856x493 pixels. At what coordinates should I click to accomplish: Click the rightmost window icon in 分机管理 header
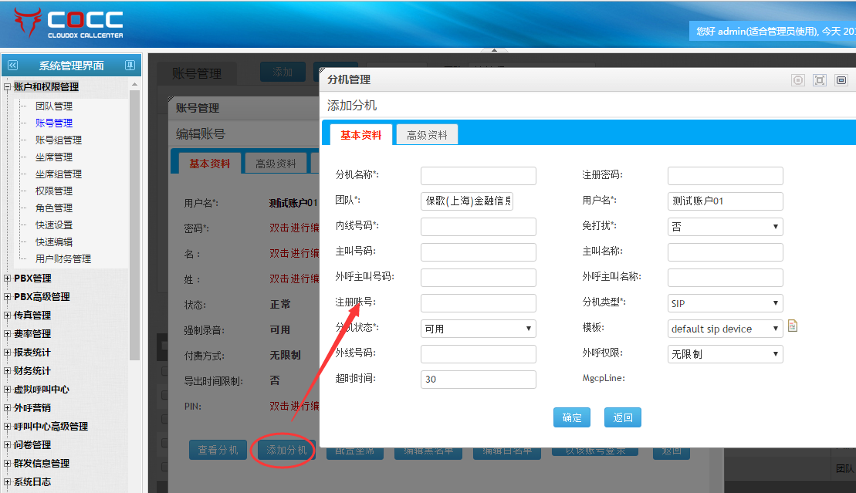(x=841, y=80)
